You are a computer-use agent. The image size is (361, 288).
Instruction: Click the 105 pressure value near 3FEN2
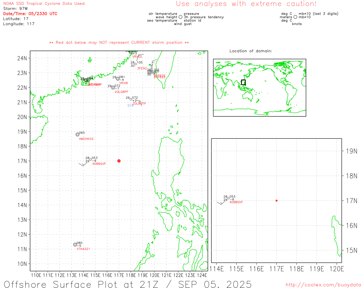tap(140, 62)
